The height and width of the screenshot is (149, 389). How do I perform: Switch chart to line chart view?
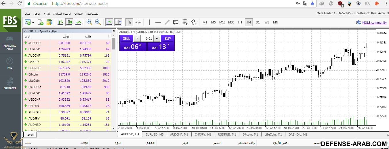click(78, 22)
